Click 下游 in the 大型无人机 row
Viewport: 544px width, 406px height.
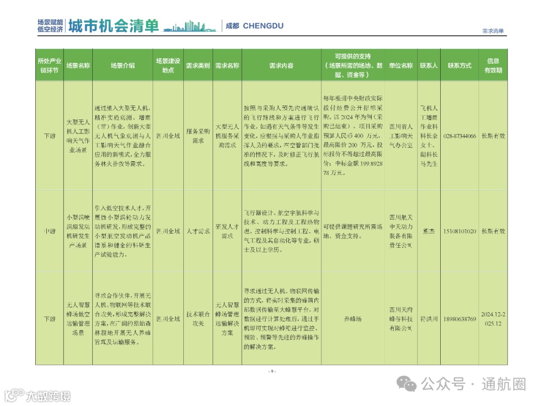point(49,136)
